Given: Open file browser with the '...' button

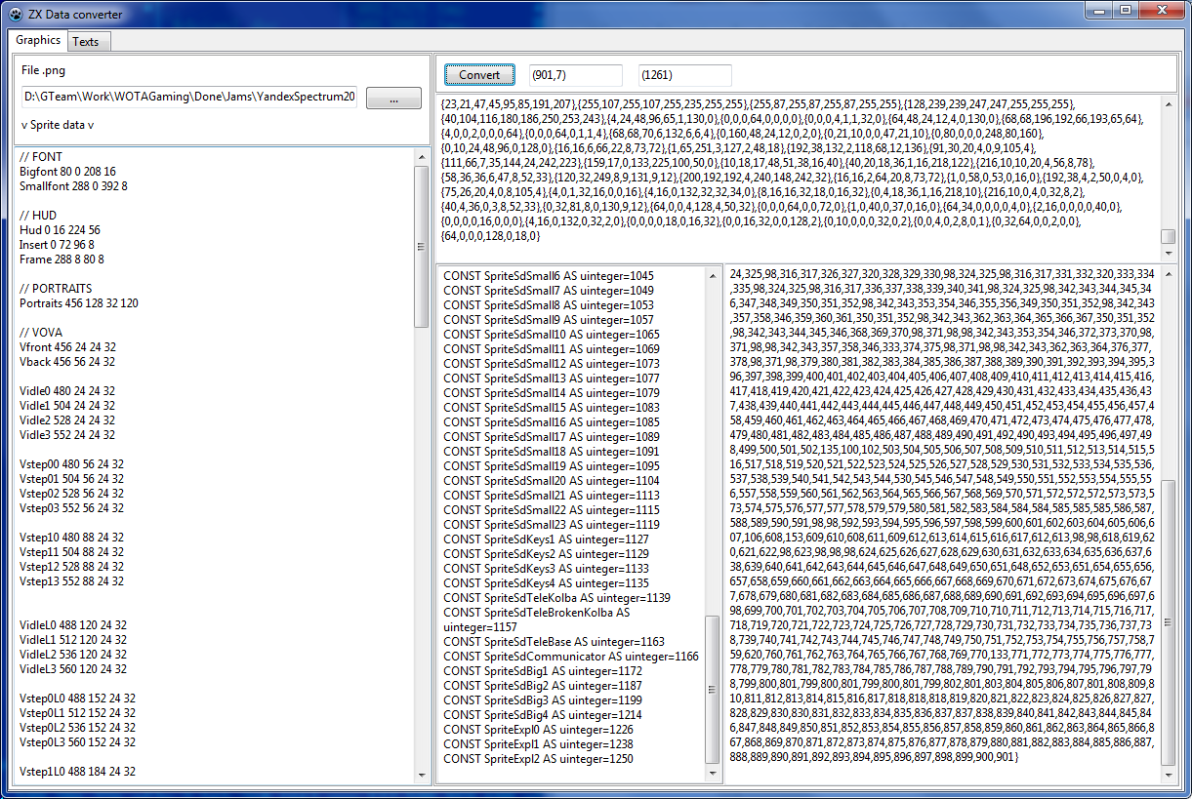Looking at the screenshot, I should (393, 99).
